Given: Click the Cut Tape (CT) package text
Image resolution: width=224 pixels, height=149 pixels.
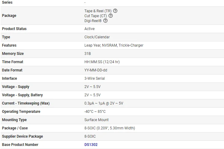Looking at the screenshot, I should (x=96, y=16).
